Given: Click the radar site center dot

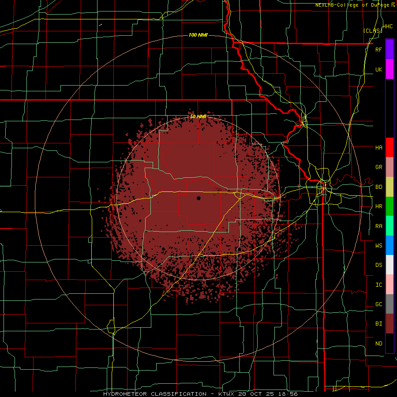Looking at the screenshot, I should coord(198,198).
